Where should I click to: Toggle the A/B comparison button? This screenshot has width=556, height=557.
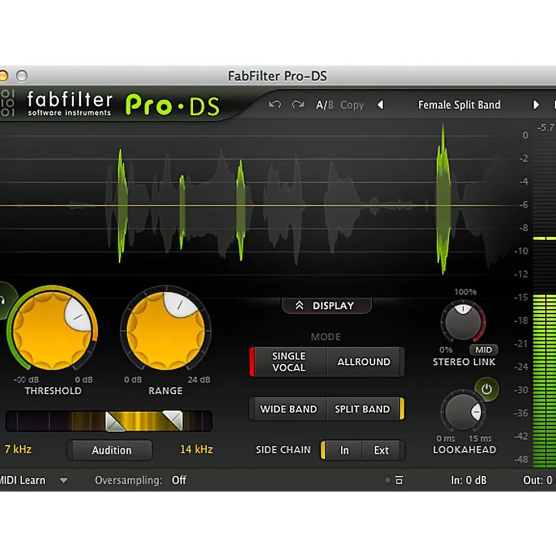(x=324, y=105)
